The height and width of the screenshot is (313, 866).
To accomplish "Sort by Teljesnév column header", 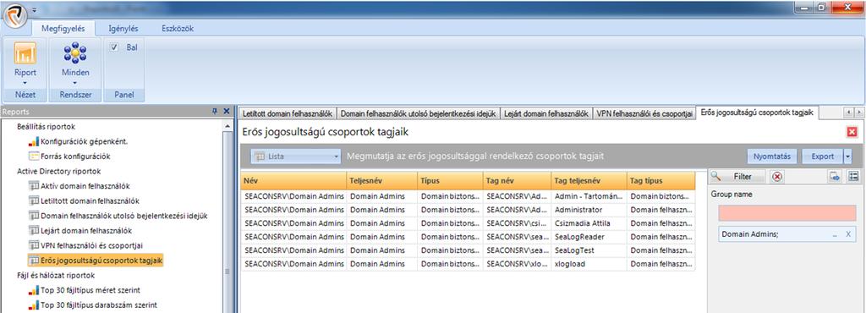I will click(382, 180).
